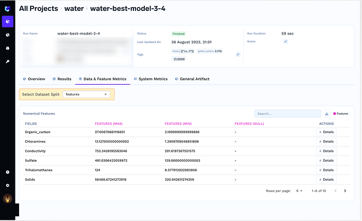Change rows per page dropdown

coord(299,191)
